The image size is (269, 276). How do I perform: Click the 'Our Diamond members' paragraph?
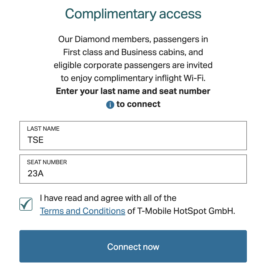133,58
